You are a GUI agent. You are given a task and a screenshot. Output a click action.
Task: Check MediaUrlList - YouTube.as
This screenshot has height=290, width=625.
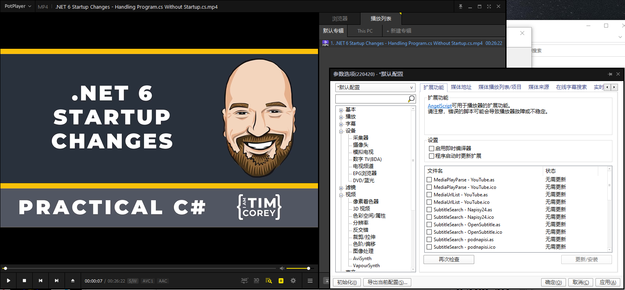click(429, 194)
